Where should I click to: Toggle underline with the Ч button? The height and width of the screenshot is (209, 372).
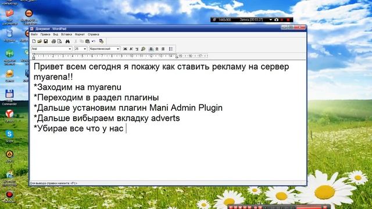pyautogui.click(x=137, y=49)
